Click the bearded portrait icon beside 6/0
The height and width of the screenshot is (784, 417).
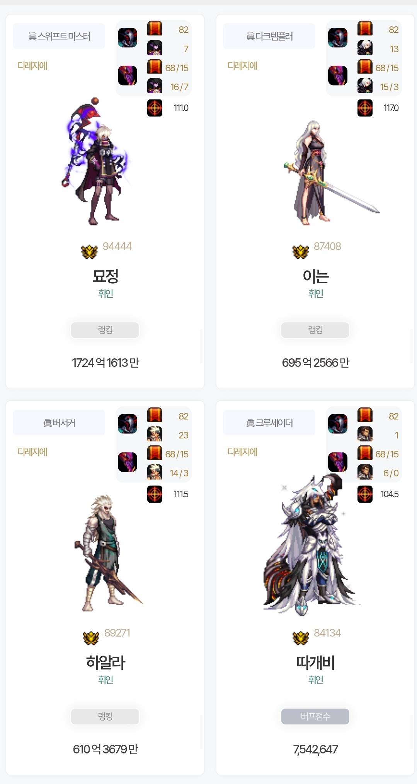[365, 472]
